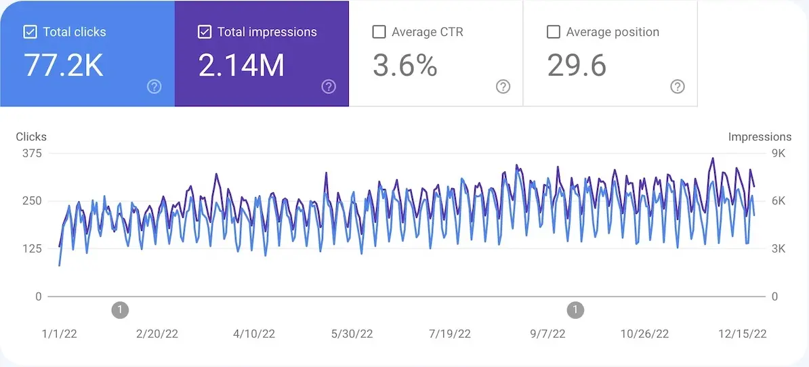Click the 2/20/22 date label

[x=157, y=334]
